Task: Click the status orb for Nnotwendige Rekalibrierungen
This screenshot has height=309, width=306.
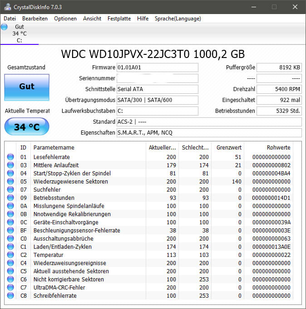Action: [x=10, y=214]
